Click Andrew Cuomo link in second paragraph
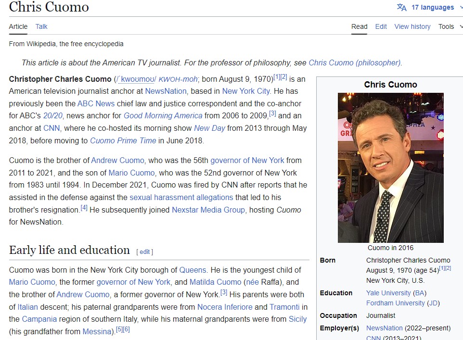Image resolution: width=463 pixels, height=340 pixels. pos(117,160)
